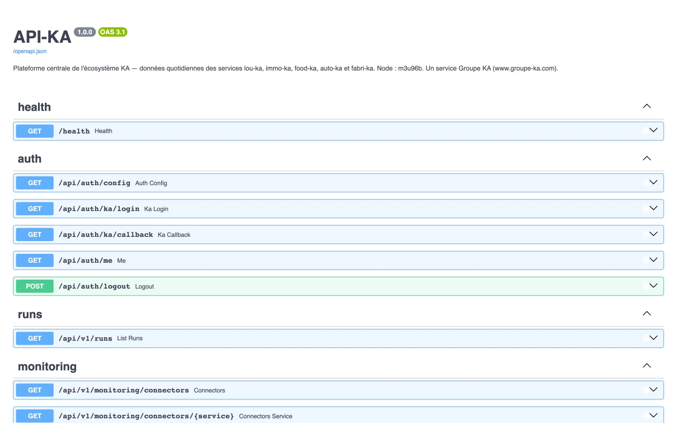
Task: Click the 'Connectors Service' summary text
Action: pos(266,416)
